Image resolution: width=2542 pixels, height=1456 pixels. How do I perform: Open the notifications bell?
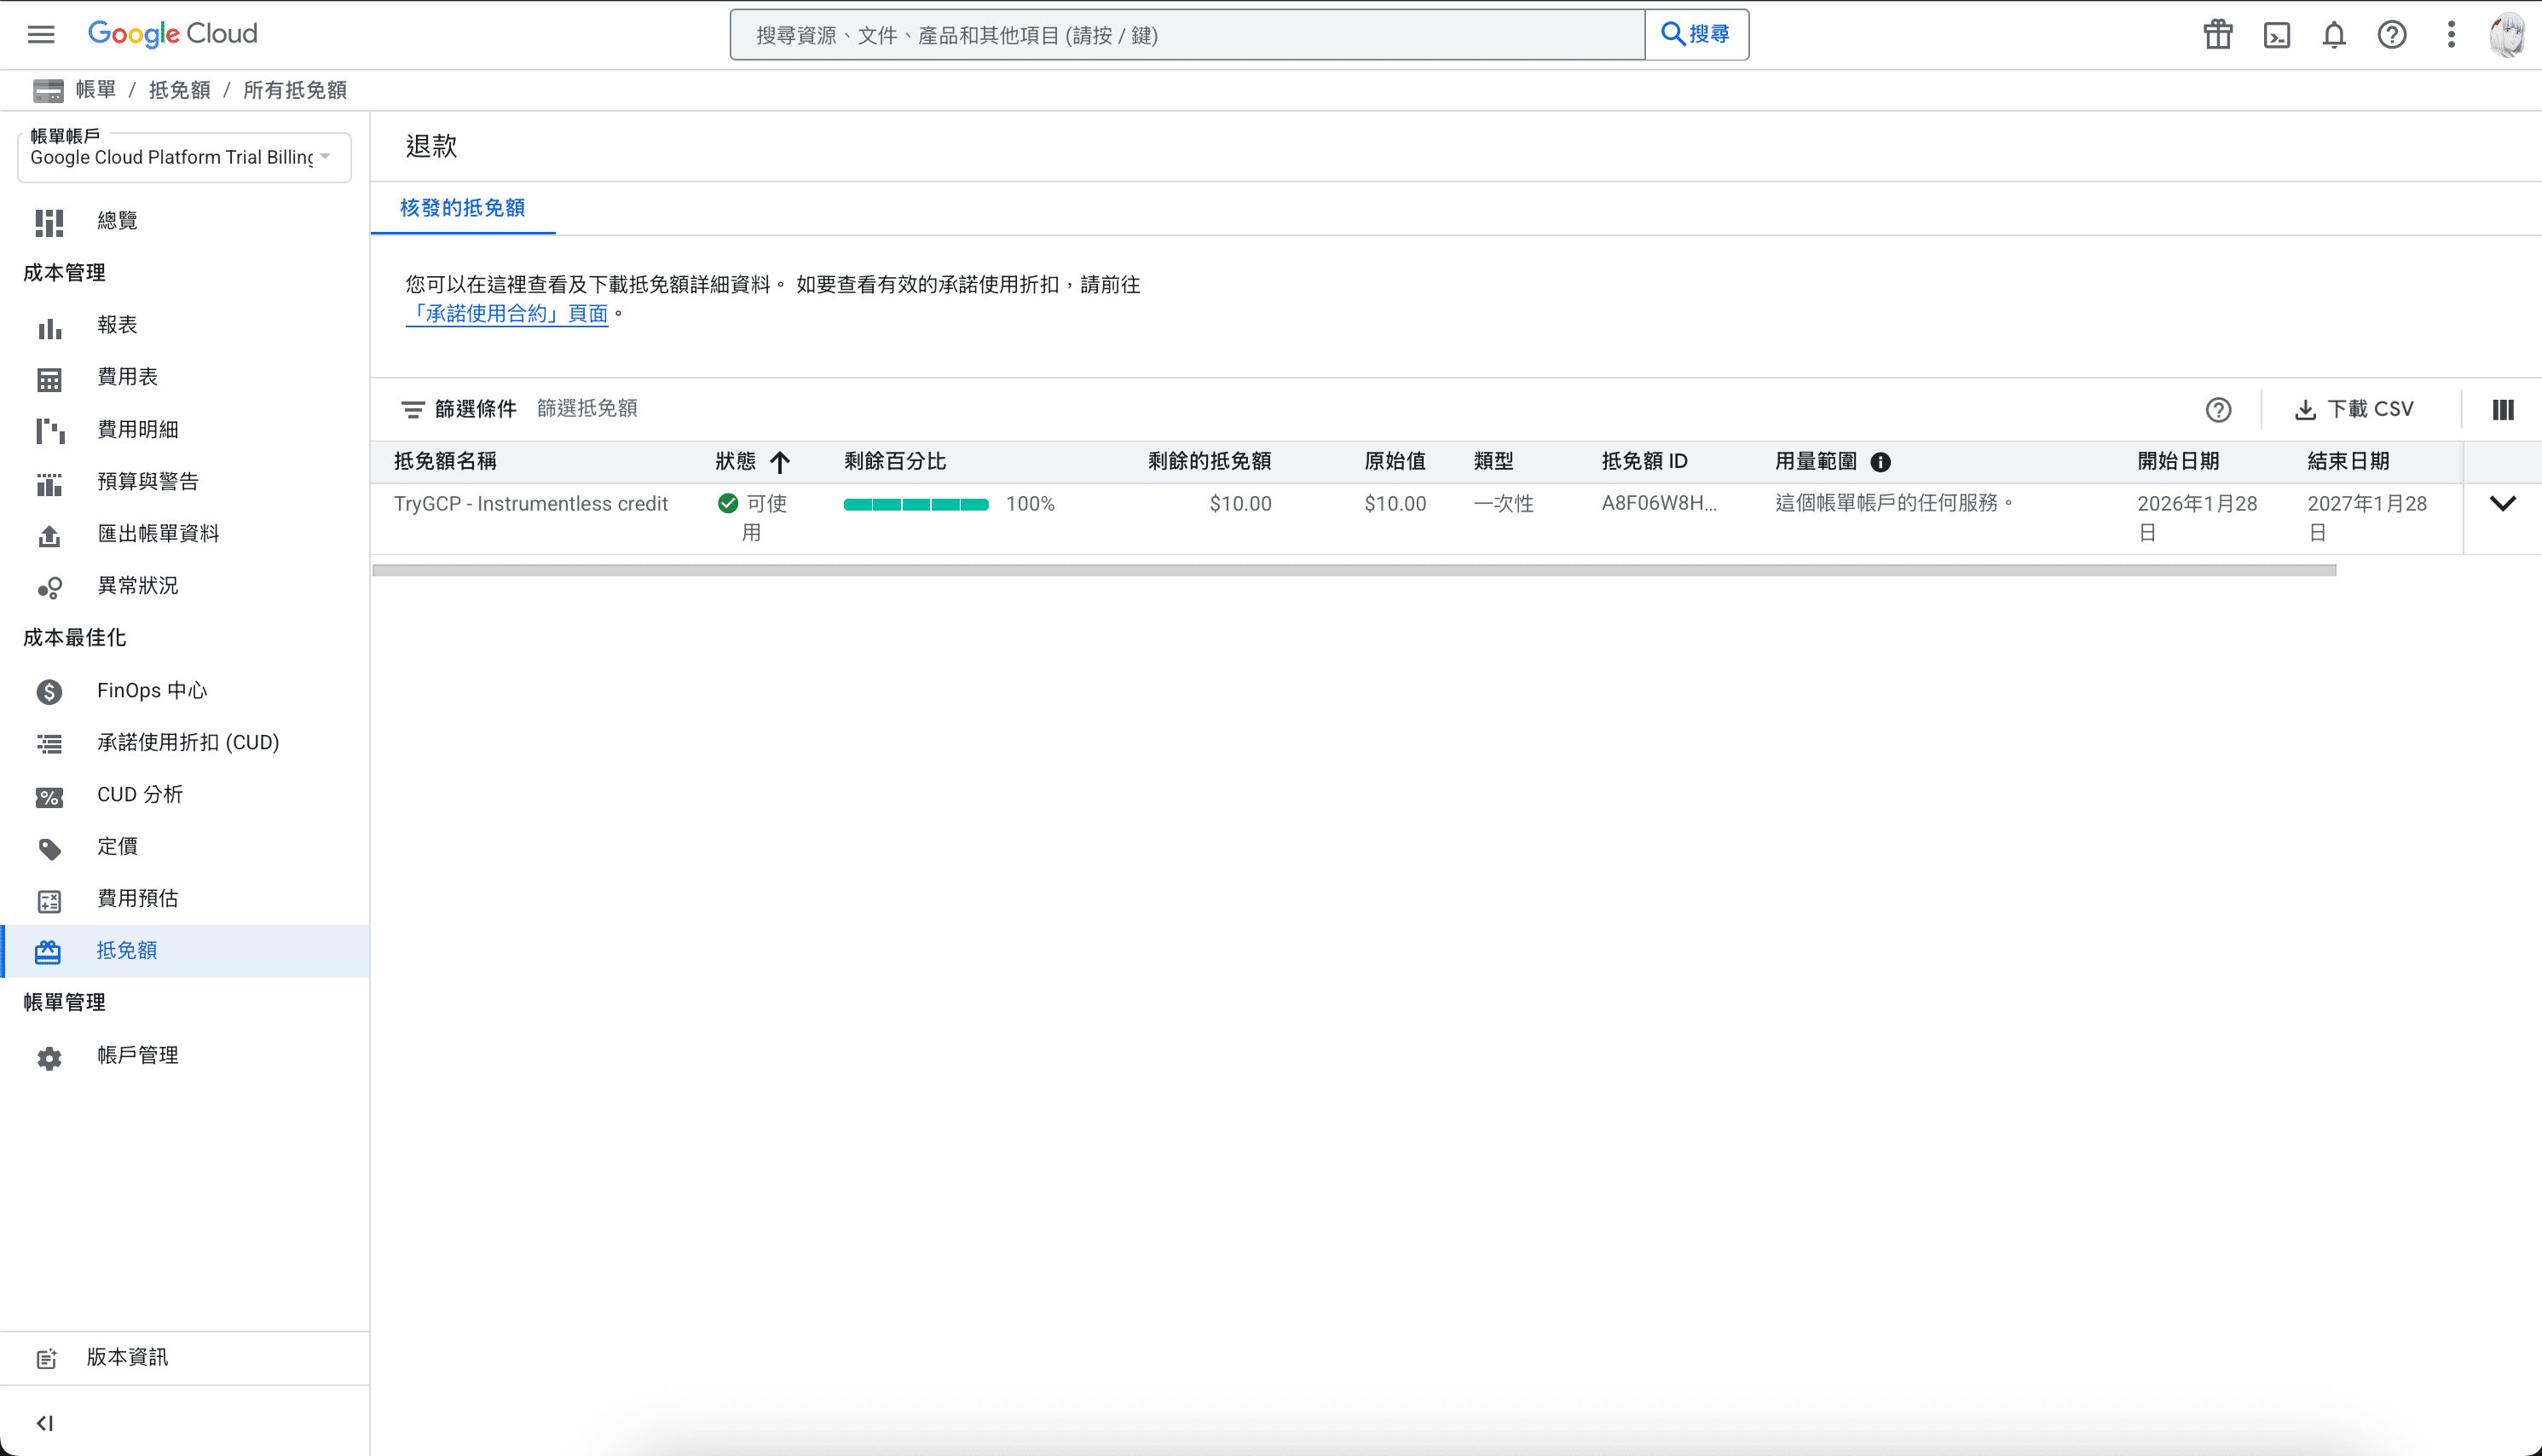tap(2333, 35)
